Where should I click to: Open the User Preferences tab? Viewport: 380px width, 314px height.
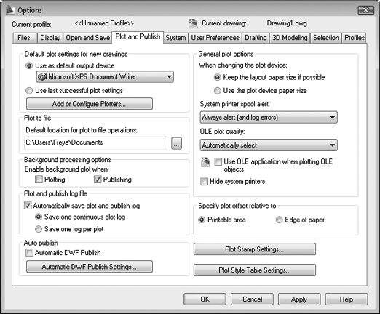[215, 38]
